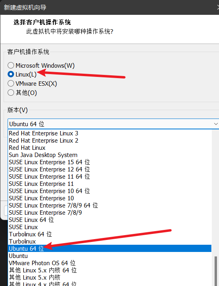
Task: Select the highlighted Ubuntu 64 位 item
Action: pos(109,249)
